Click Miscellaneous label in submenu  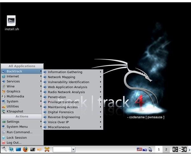pos(59,127)
